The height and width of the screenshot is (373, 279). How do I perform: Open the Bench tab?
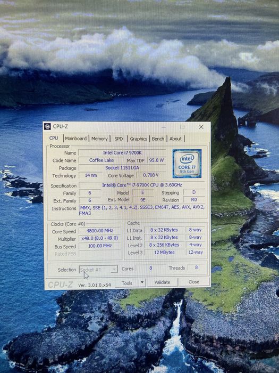(158, 139)
